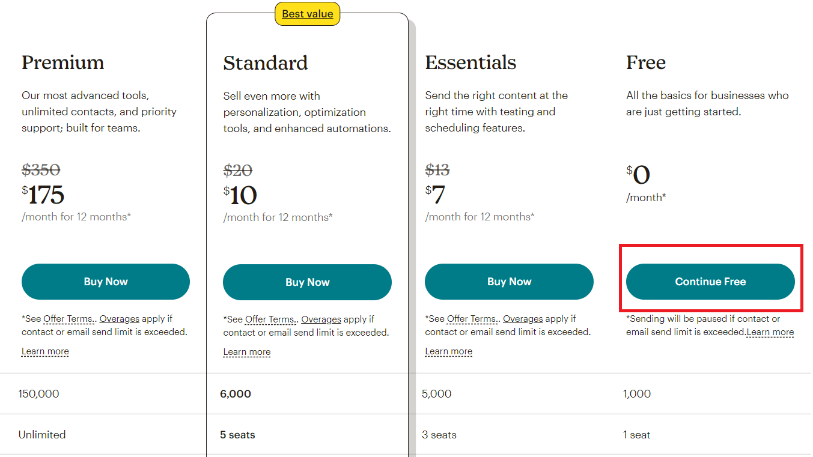Select the Premium plan heading

(63, 62)
